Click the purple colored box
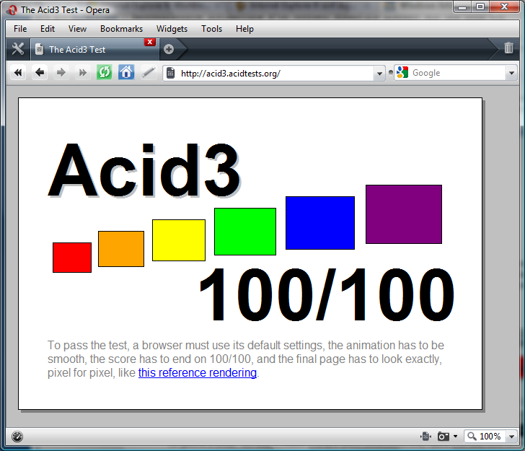This screenshot has width=525, height=451. click(403, 214)
